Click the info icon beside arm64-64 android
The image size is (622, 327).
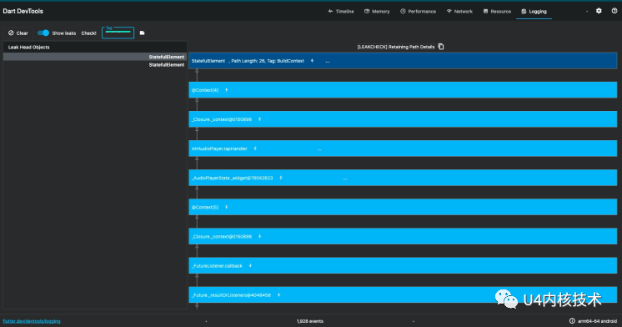click(572, 320)
